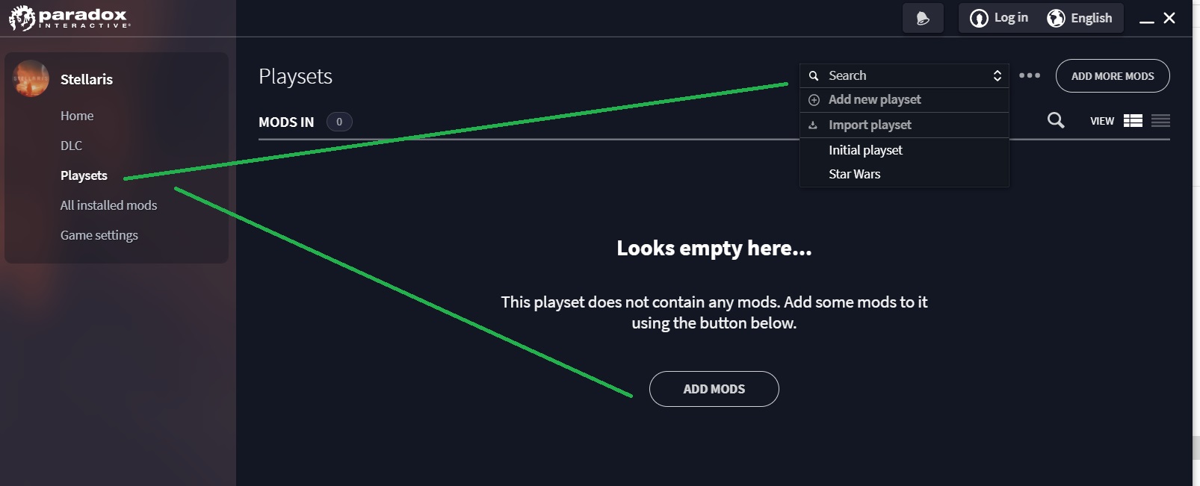Open the notifications bell icon
This screenshot has width=1200, height=486.
coord(923,18)
